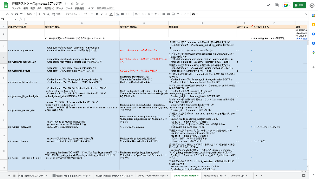Click the Explore button bottom right
The height and width of the screenshot is (179, 318).
tap(304, 176)
